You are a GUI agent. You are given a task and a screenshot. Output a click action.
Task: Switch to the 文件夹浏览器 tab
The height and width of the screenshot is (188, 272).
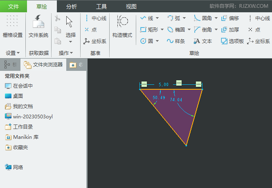coord(43,65)
